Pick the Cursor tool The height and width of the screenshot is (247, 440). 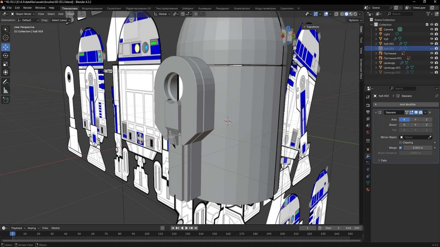(6, 38)
